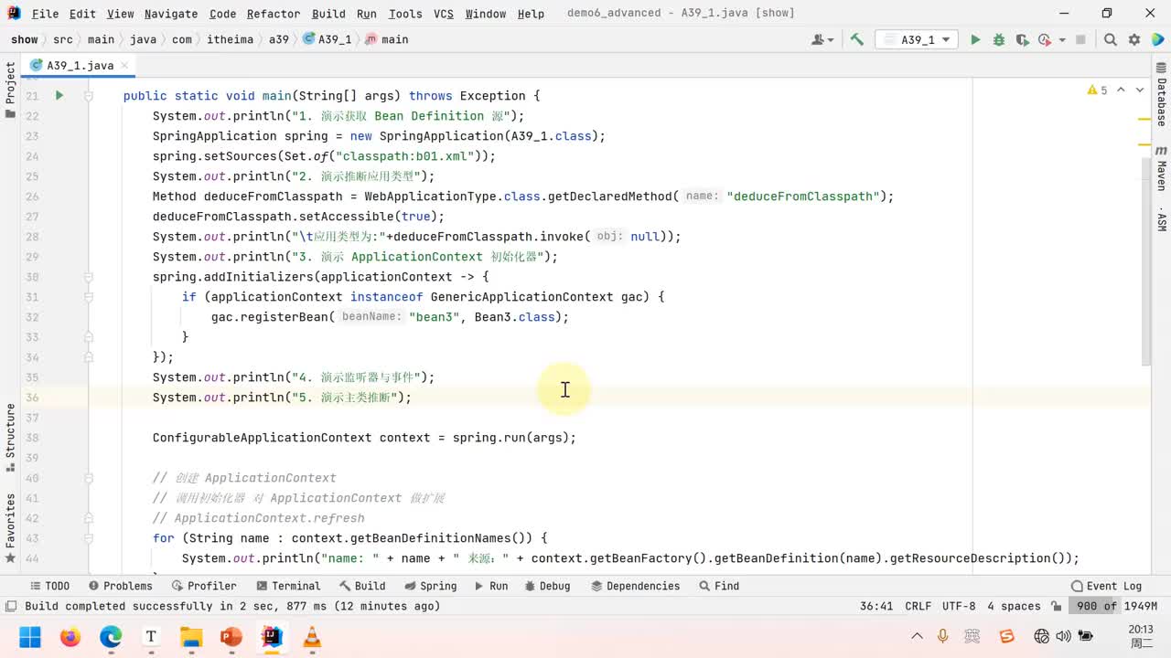The height and width of the screenshot is (658, 1171).
Task: Open the Code With Me user icon
Action: 822,39
